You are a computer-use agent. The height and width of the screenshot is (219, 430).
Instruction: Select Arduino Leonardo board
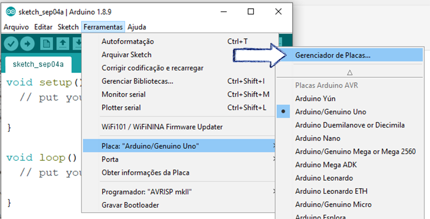click(350, 178)
